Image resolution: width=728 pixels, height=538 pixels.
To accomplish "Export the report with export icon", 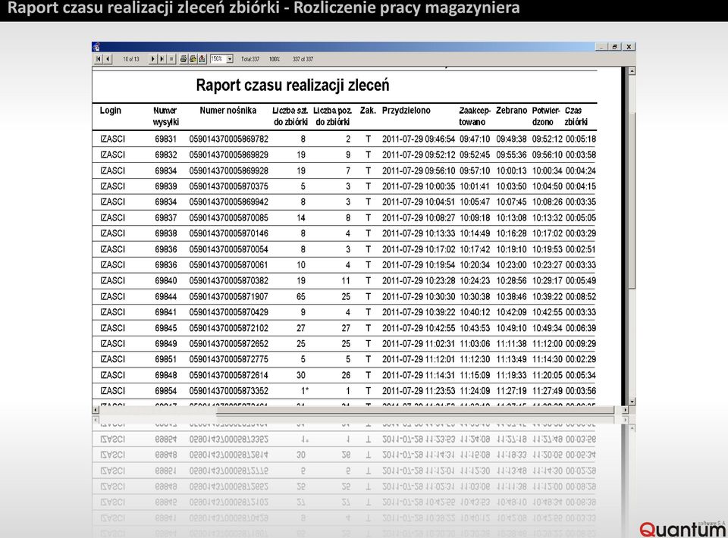I will pos(202,59).
